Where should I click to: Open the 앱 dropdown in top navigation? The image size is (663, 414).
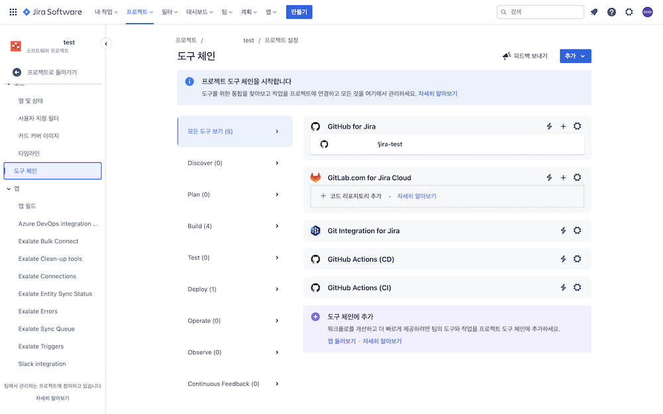coord(271,12)
